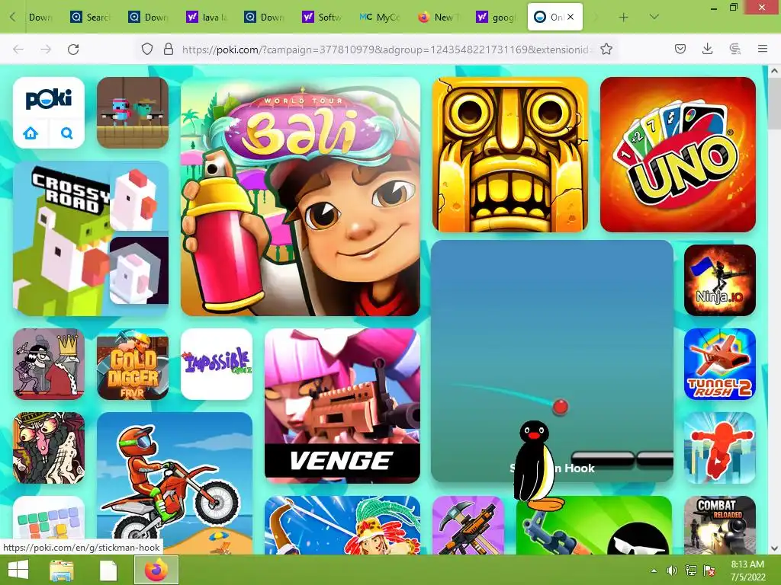Open the red flying stickman game tile
Viewport: 781px width, 585px height.
click(x=720, y=448)
